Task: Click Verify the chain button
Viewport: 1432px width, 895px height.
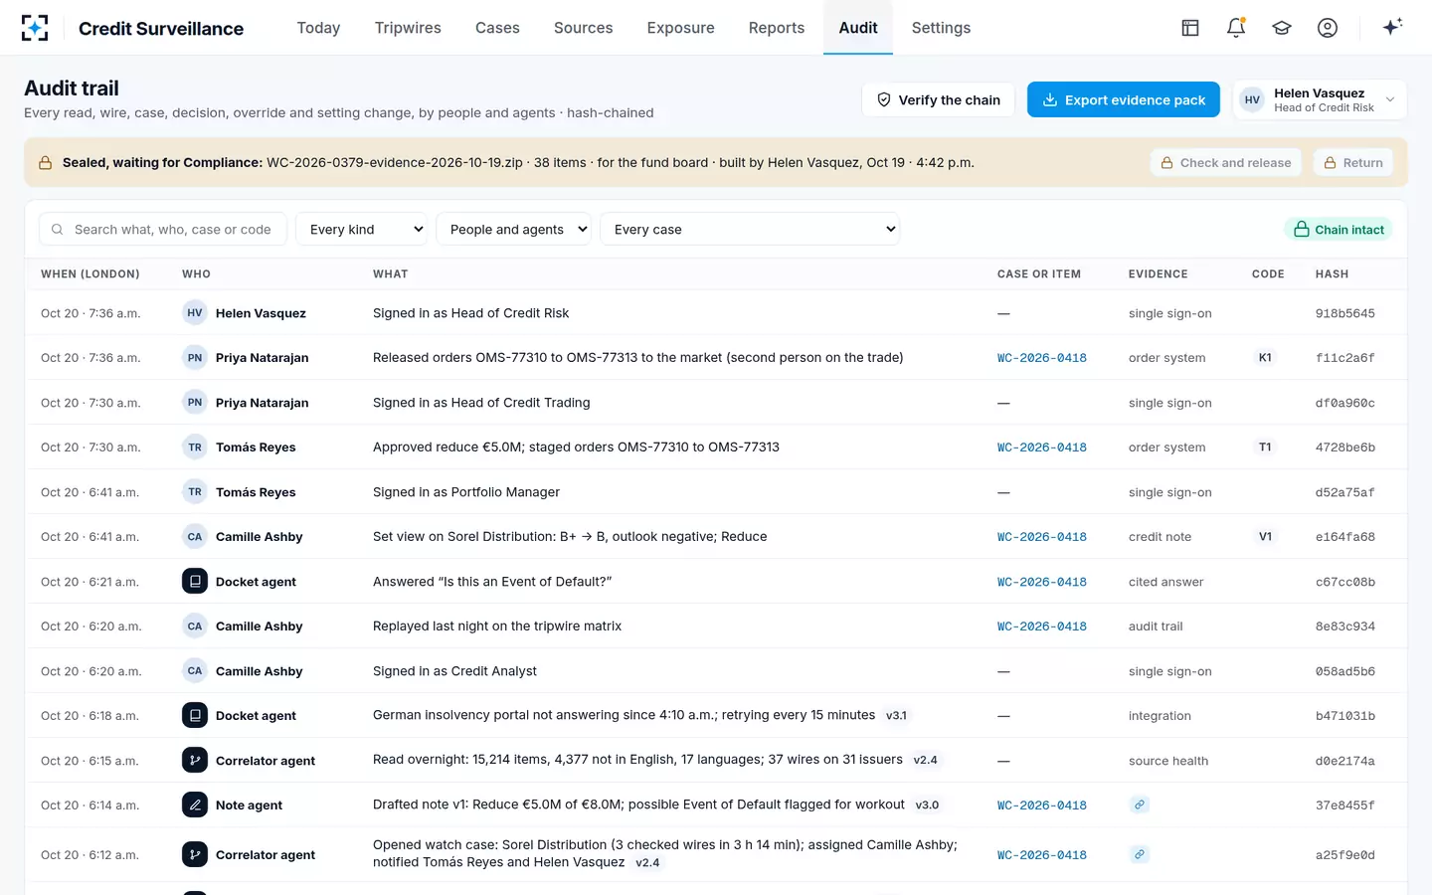Action: 938,99
